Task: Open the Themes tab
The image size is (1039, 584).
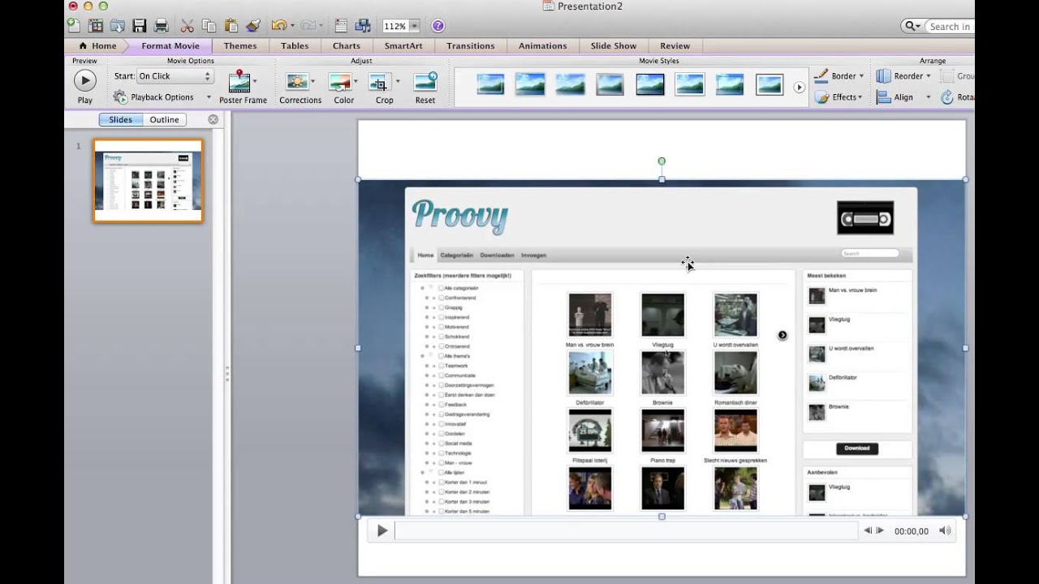Action: click(240, 46)
